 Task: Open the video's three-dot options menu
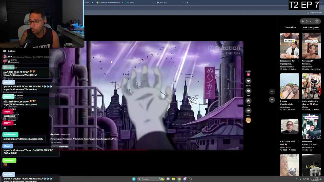(x=239, y=45)
